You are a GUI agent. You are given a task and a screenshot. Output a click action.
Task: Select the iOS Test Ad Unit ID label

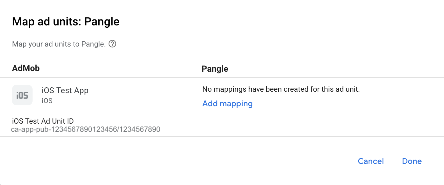coord(42,121)
